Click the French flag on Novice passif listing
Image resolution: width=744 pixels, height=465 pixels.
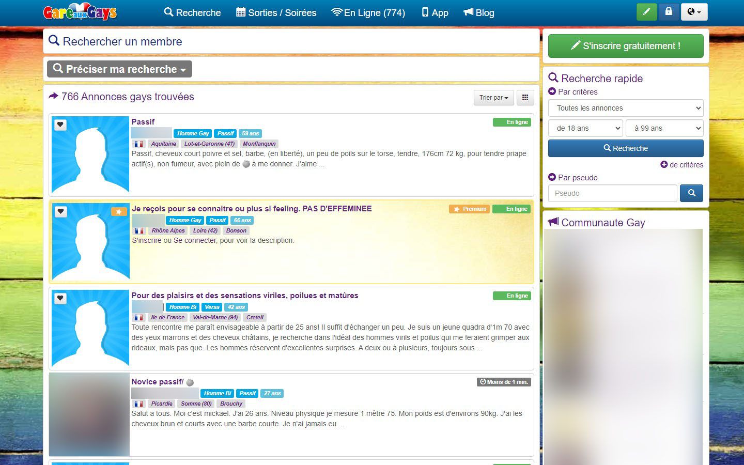click(138, 404)
